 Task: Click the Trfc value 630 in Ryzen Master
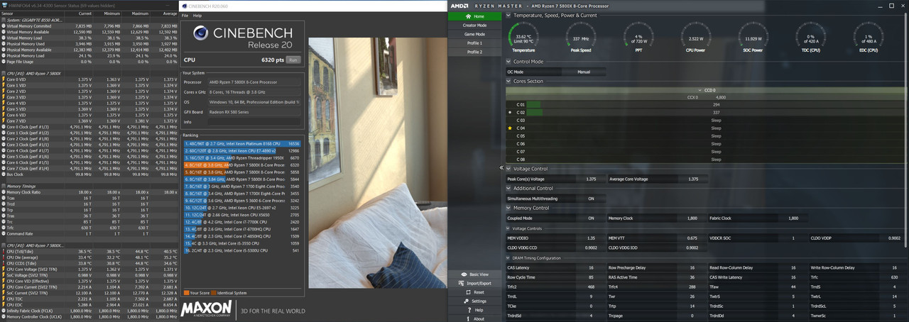point(893,277)
